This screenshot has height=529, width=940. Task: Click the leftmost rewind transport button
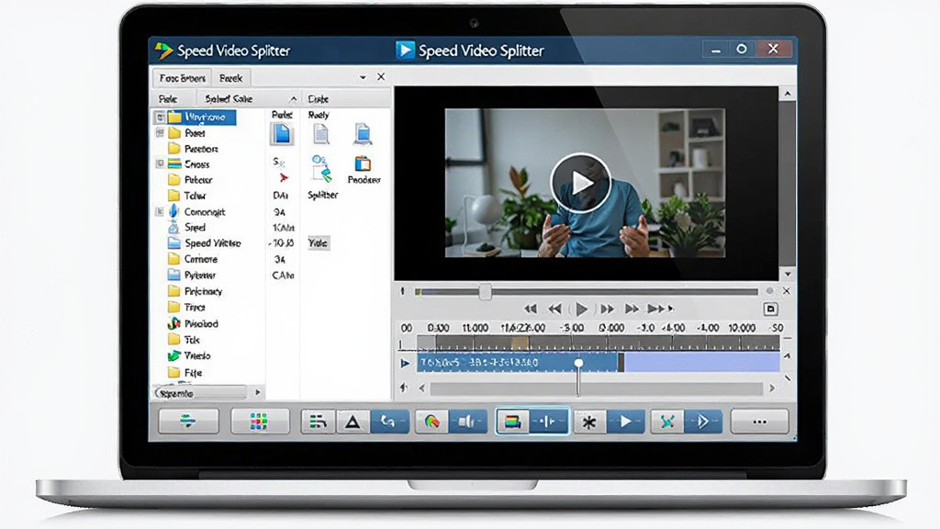click(530, 309)
